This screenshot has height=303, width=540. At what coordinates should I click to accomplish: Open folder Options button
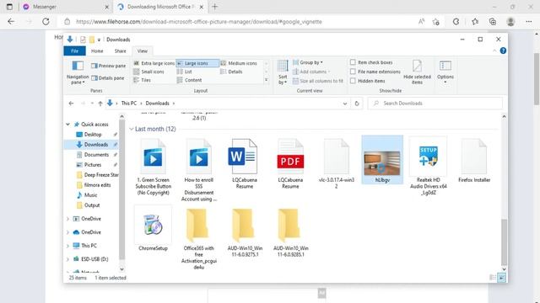point(445,72)
